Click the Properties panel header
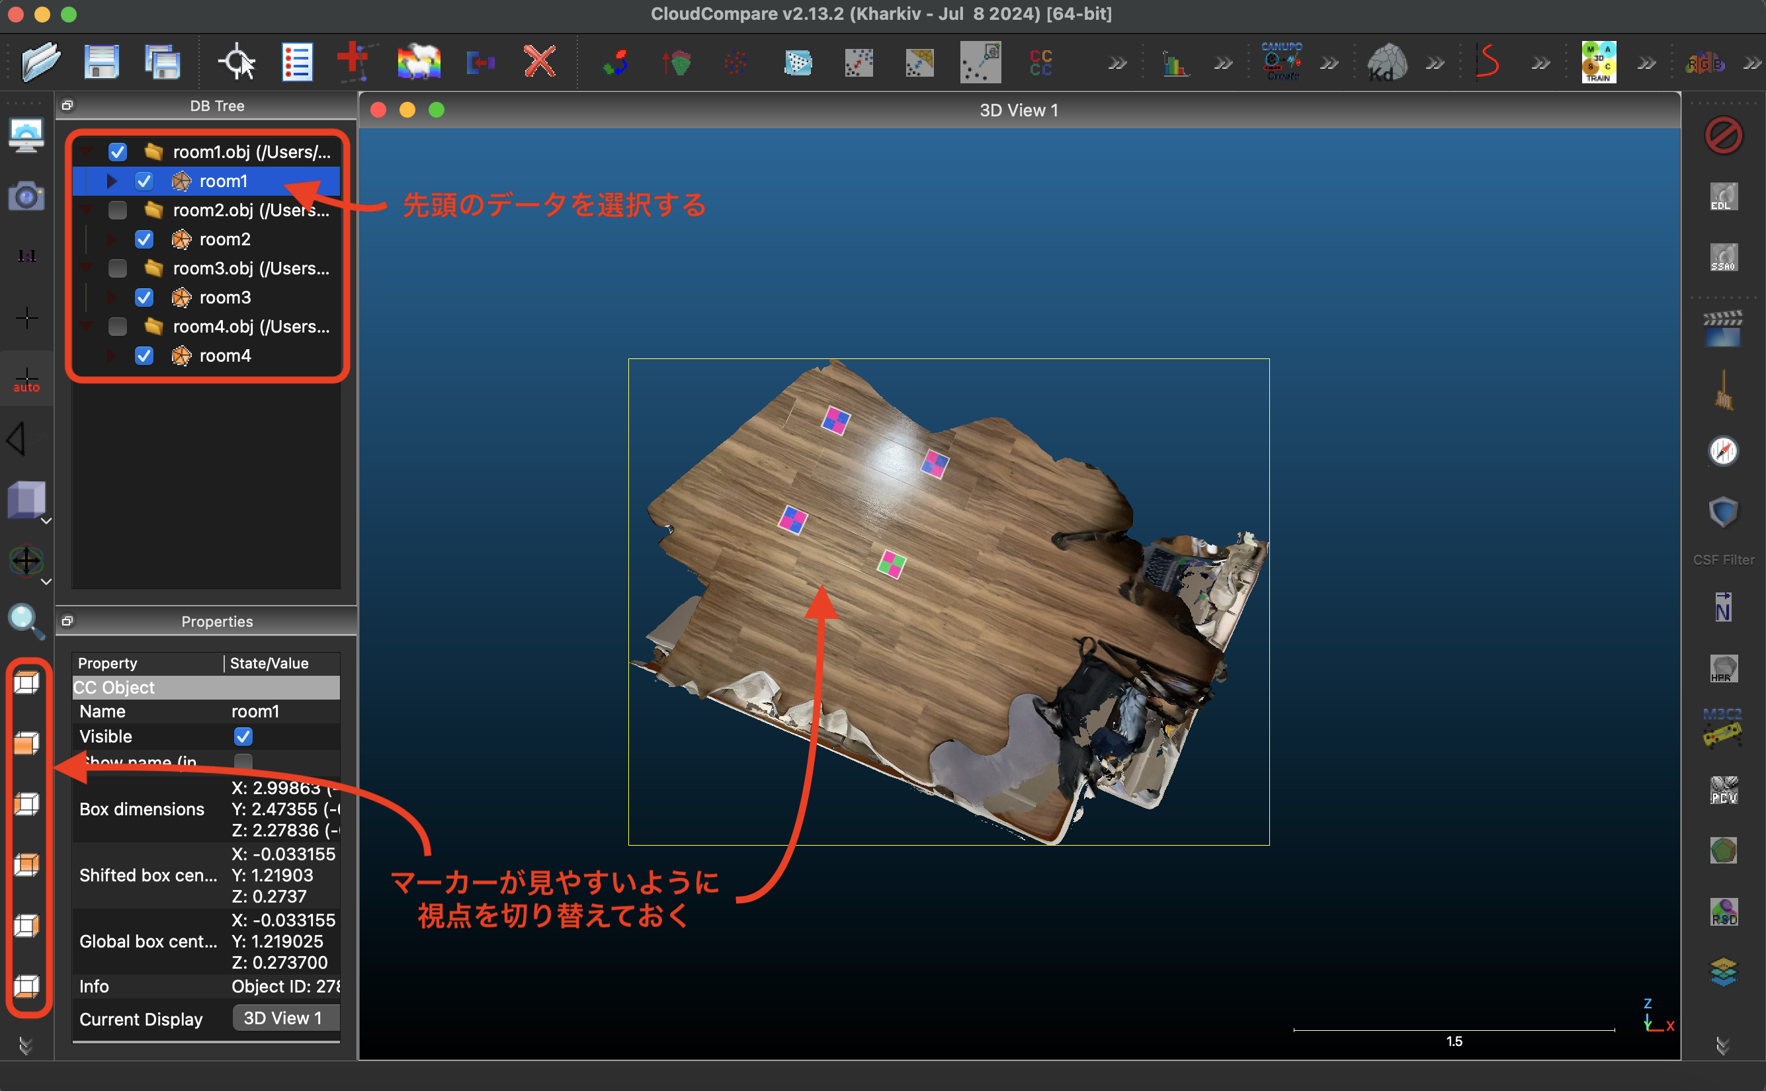Screen dimensions: 1766x1091 [x=216, y=622]
